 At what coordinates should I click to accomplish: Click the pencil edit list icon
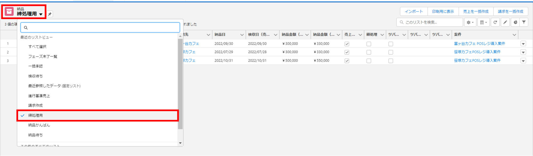click(505, 22)
